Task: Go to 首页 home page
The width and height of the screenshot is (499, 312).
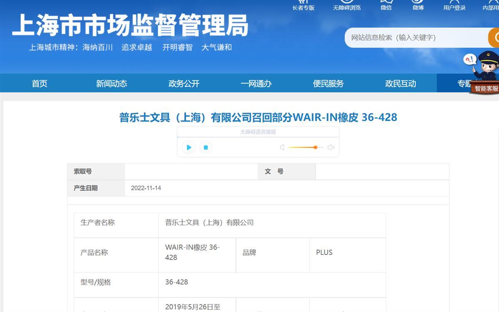Action: coord(40,83)
